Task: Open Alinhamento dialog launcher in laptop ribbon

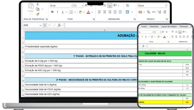Action: [135, 19]
